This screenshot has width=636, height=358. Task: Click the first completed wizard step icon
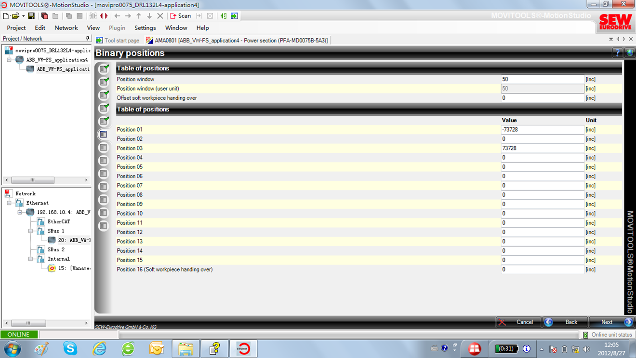(x=104, y=69)
